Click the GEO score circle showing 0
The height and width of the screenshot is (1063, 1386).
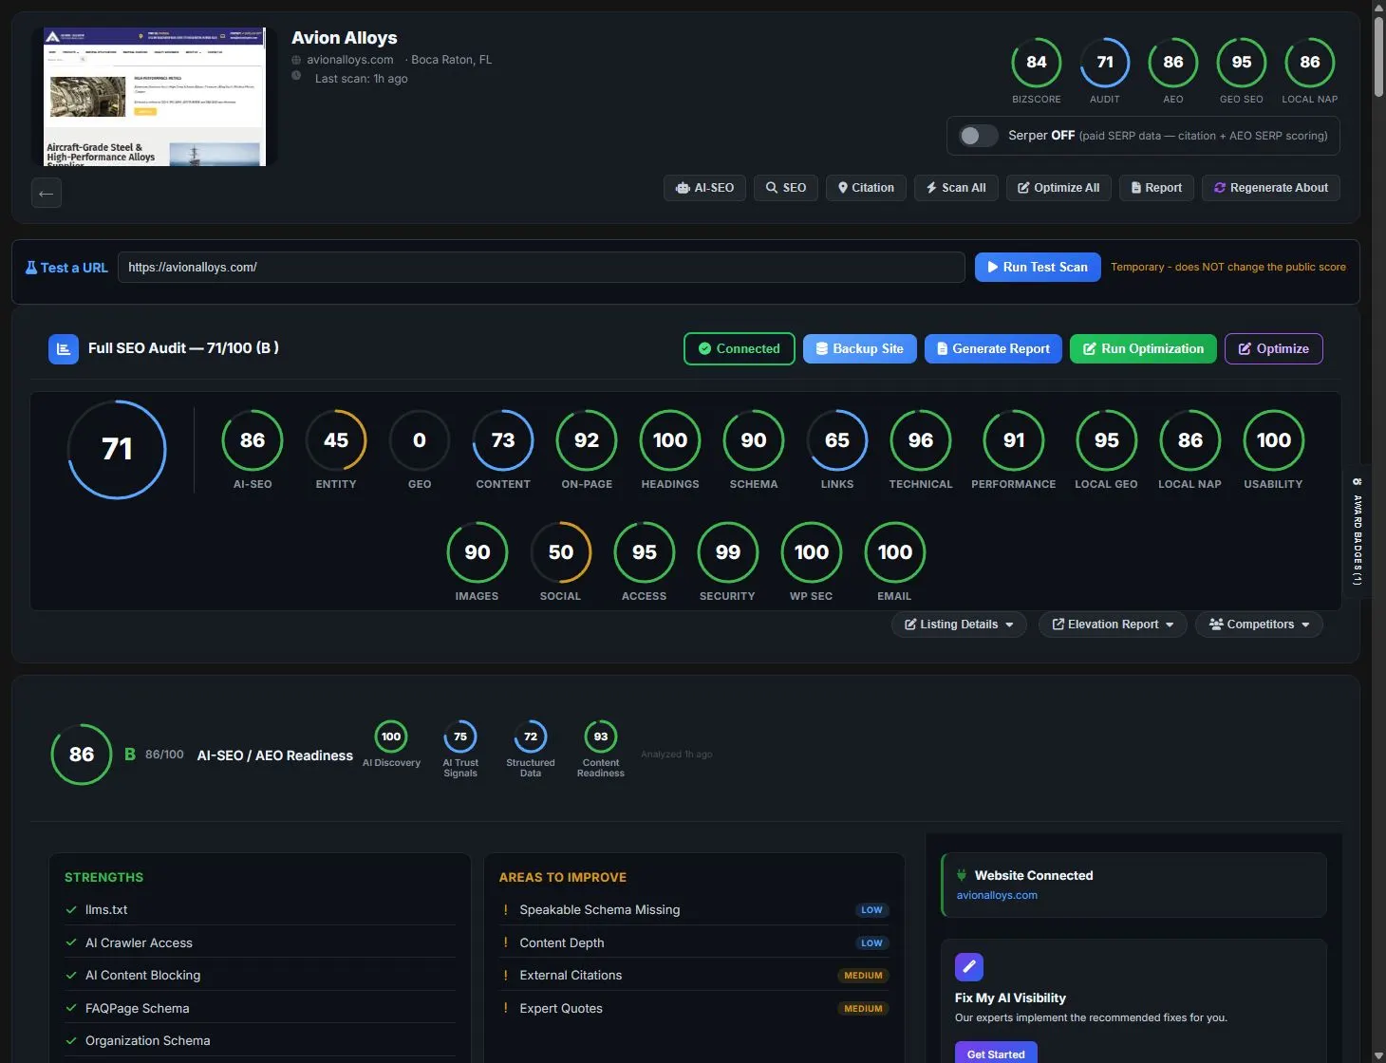click(420, 440)
